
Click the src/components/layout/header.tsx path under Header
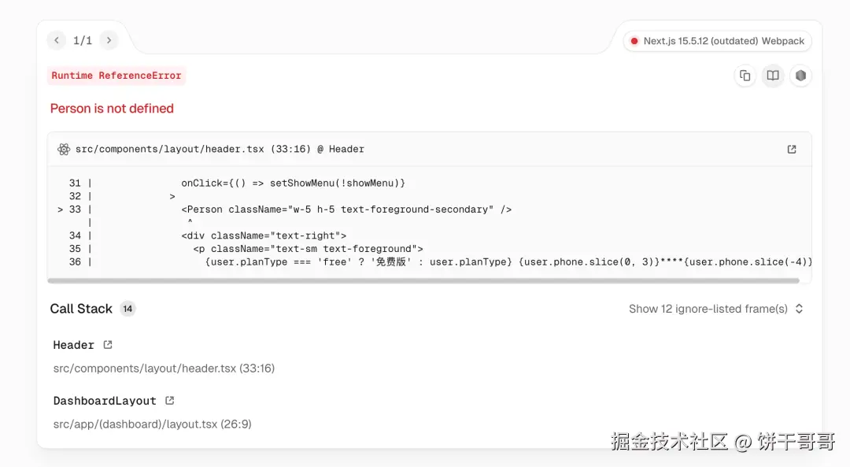point(164,368)
